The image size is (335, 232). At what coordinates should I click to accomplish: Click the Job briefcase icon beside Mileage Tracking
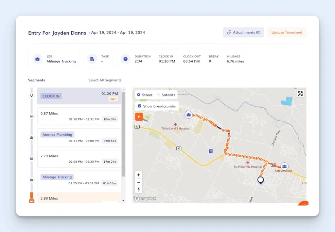point(37,59)
